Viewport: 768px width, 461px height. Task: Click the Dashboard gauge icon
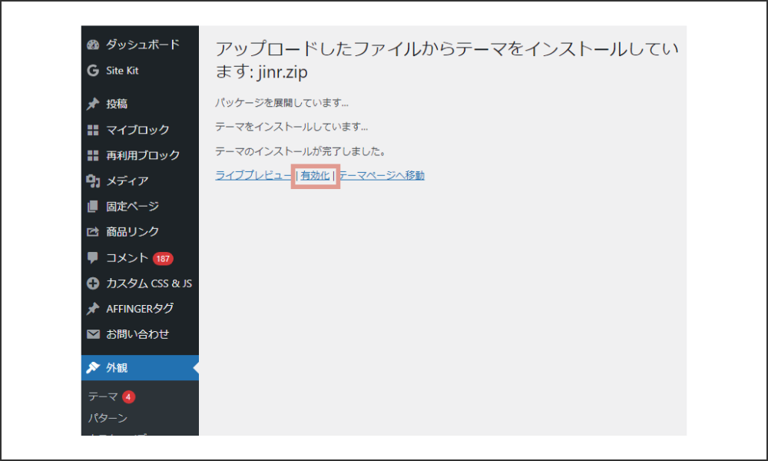(x=93, y=45)
